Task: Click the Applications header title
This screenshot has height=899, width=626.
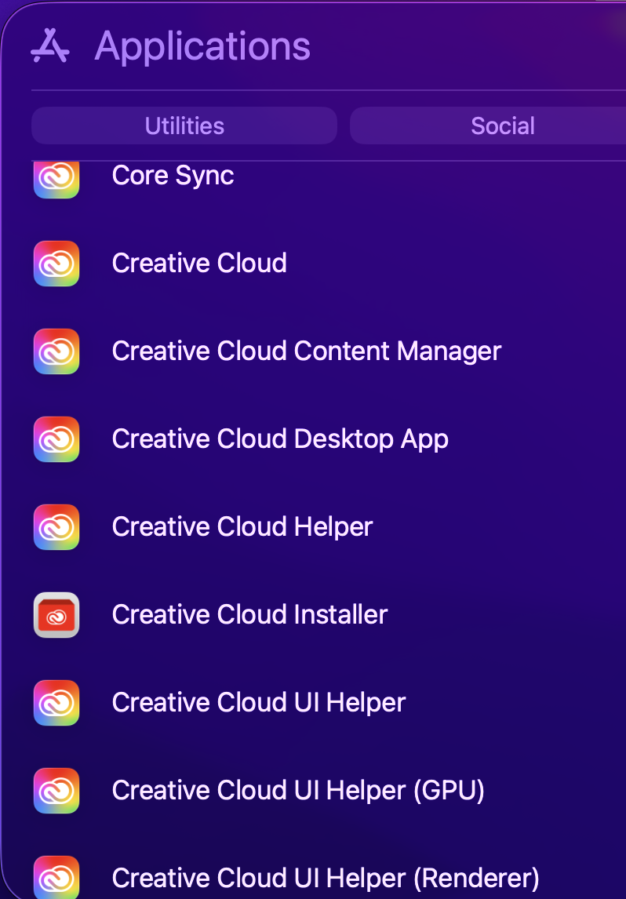Action: pos(202,47)
